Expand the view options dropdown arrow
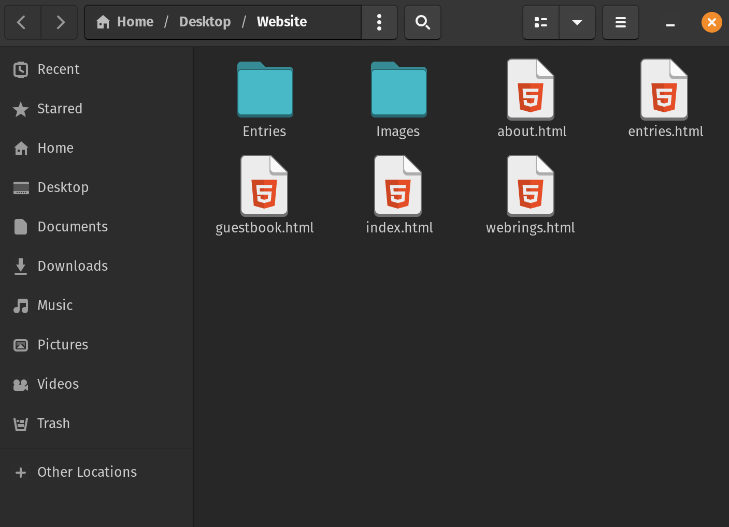This screenshot has width=729, height=527. coord(577,22)
